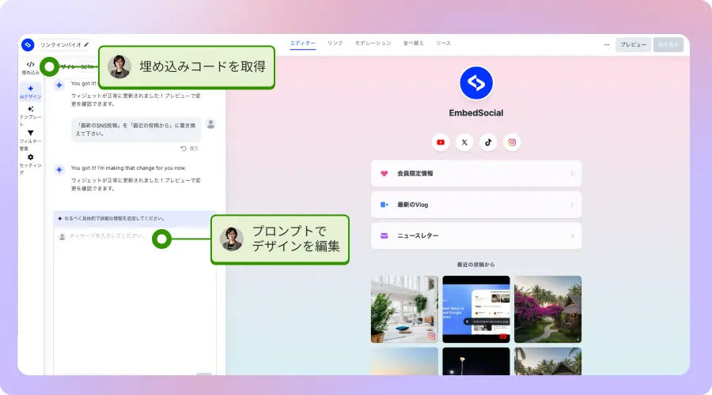
Task: Click the 復元 restore link under the message
Action: [x=190, y=149]
